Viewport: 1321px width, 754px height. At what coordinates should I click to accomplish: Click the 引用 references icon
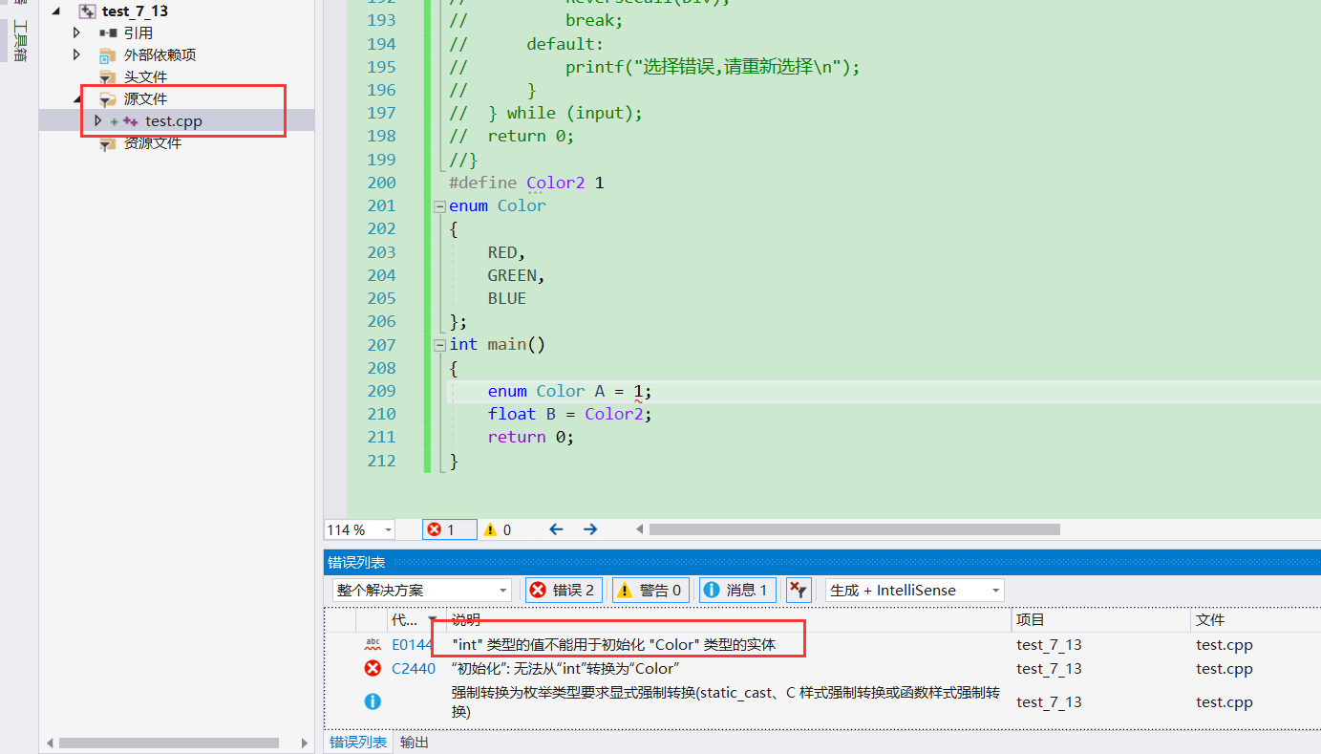pos(108,32)
